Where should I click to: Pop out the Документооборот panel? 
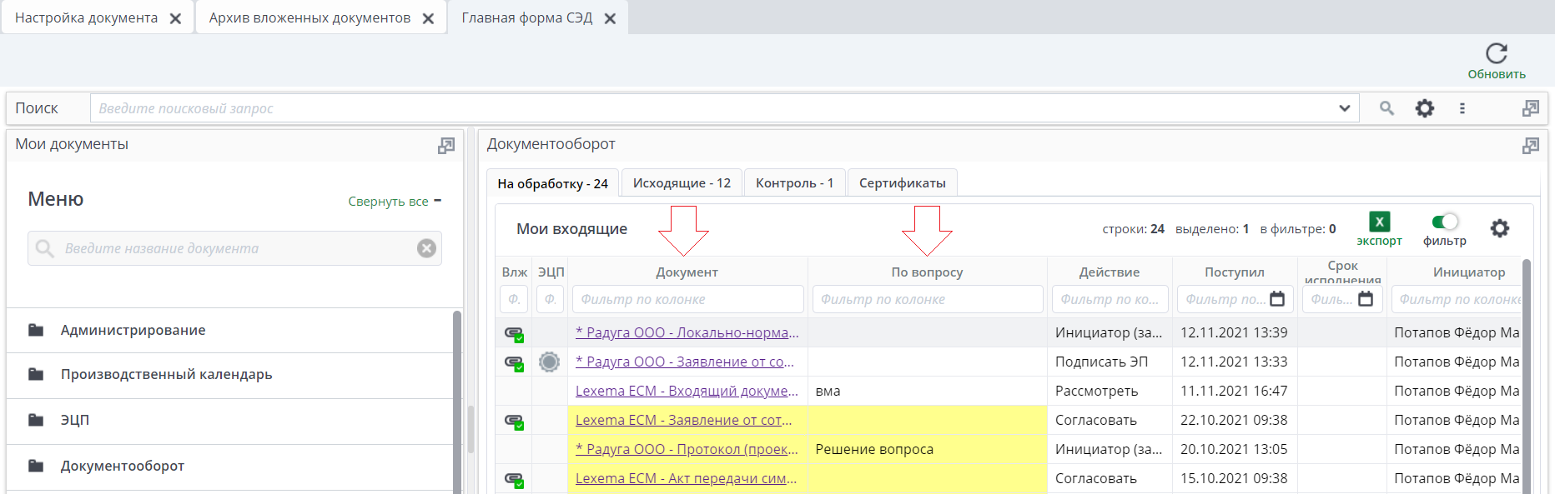[x=1530, y=146]
